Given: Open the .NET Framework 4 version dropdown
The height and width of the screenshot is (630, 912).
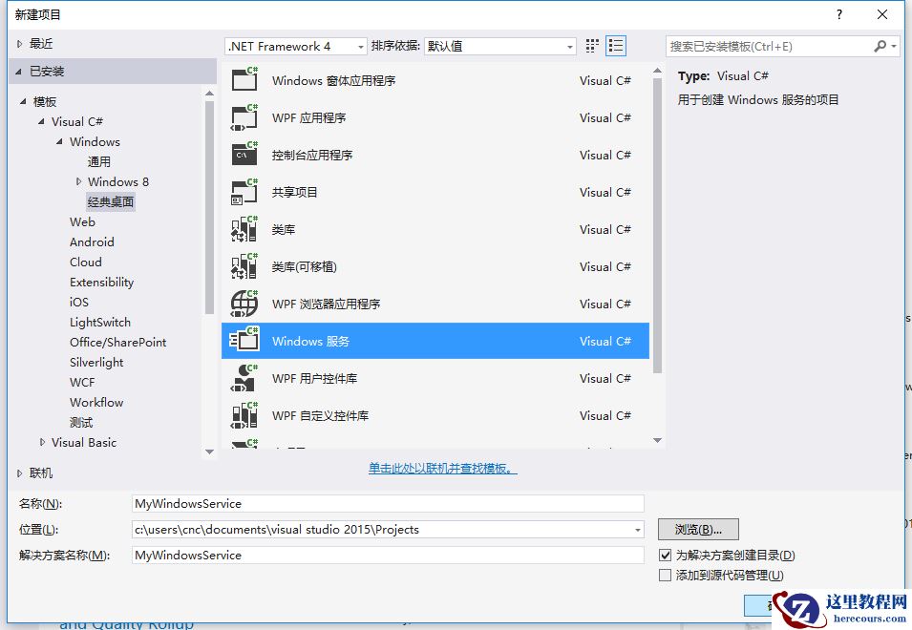Looking at the screenshot, I should (x=359, y=45).
